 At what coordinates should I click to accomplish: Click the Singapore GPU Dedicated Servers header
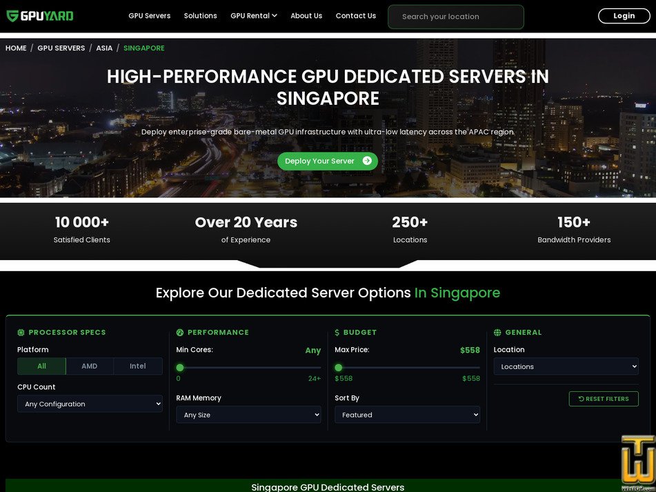328,487
